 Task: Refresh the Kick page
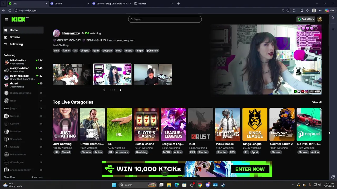(10, 10)
